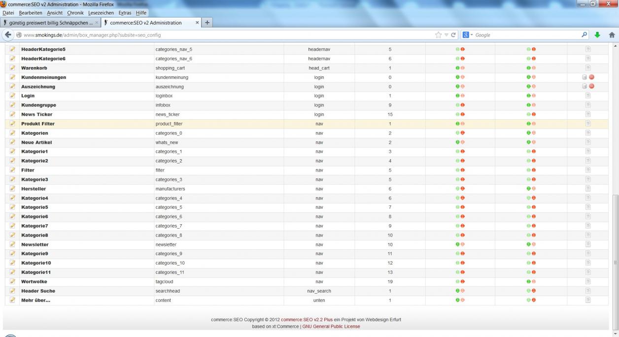Image resolution: width=619 pixels, height=337 pixels.
Task: Click the edit pencil icon for Produkt Filter
Action: pos(12,124)
